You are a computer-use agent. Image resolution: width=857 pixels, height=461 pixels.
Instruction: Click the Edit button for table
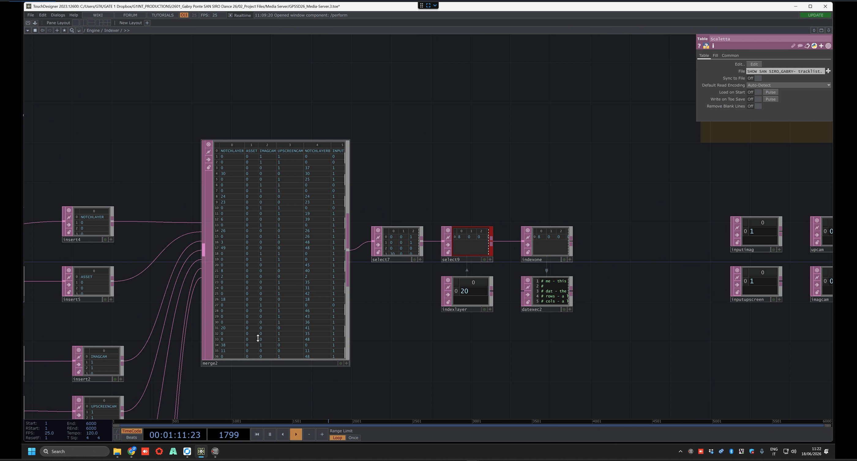pyautogui.click(x=754, y=64)
